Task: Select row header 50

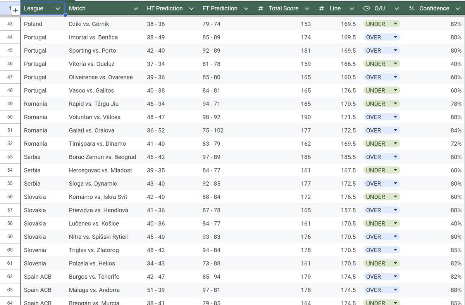Action: 10,117
